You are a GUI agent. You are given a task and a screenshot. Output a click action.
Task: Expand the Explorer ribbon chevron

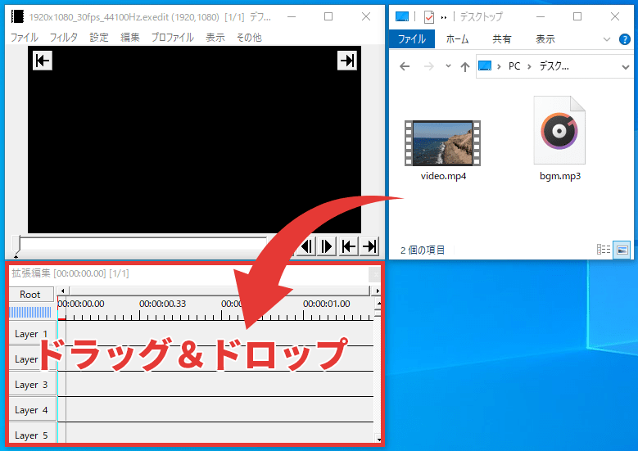click(x=607, y=39)
